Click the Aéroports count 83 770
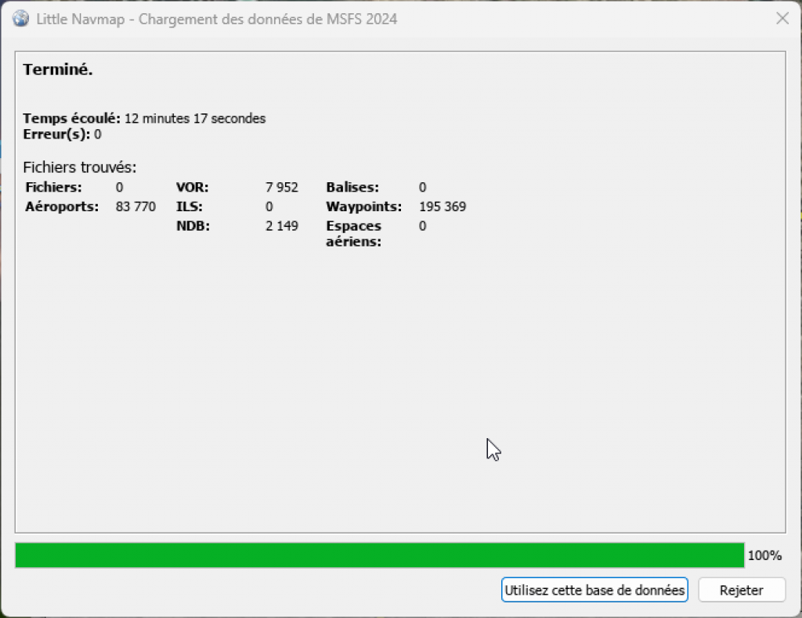802x618 pixels. point(135,207)
